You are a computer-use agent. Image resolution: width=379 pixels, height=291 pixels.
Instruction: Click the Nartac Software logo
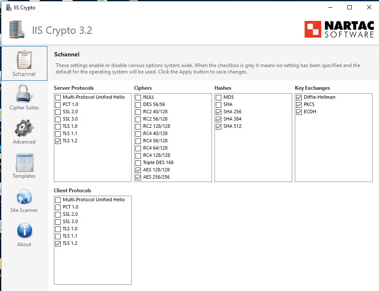coord(339,29)
